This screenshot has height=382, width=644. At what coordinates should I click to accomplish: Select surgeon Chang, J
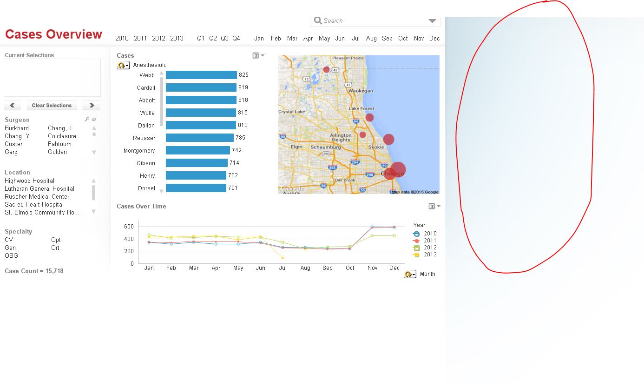60,128
